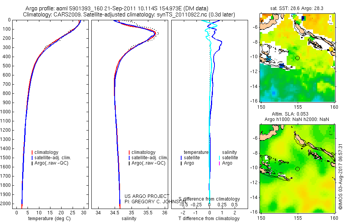Click the Argo profile title text
Image resolution: width=344 pixels, height=222 pixels.
(117, 8)
